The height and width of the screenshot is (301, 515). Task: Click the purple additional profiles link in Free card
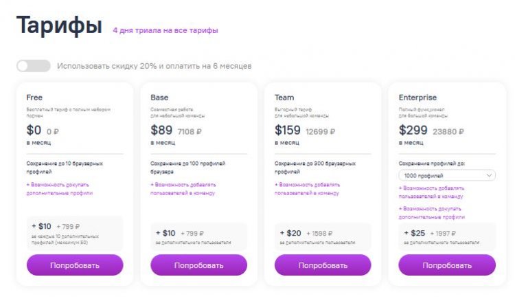(60, 189)
